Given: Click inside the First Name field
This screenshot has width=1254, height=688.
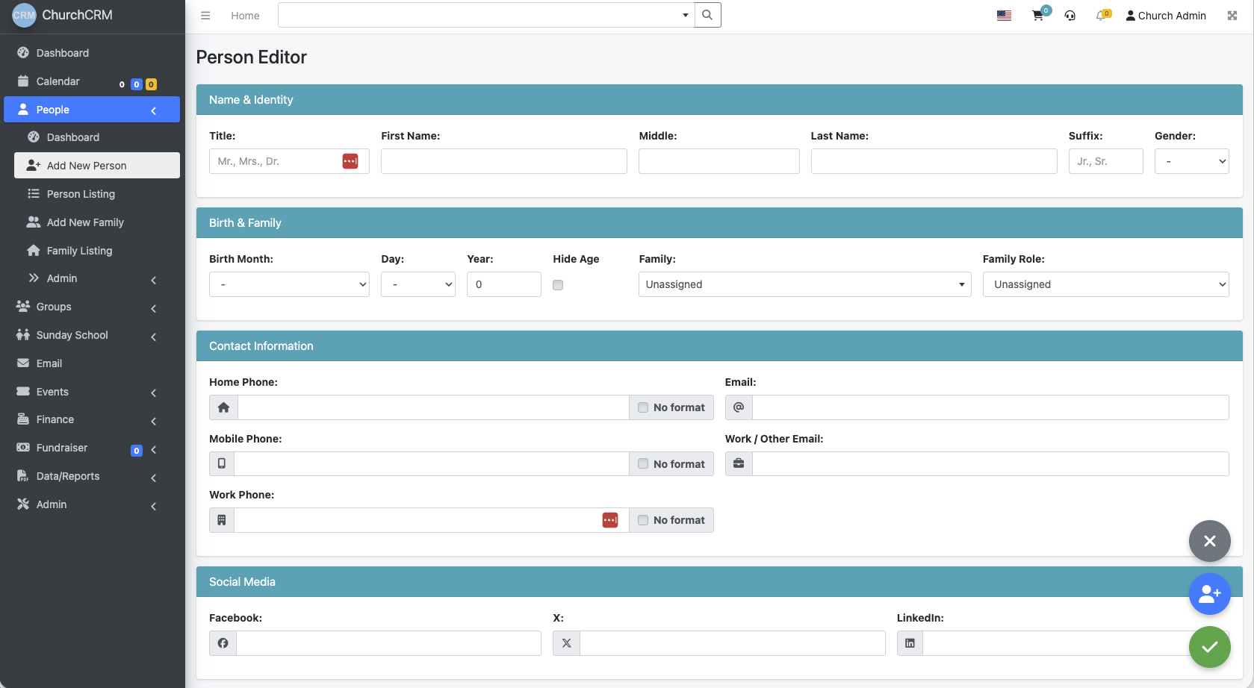Looking at the screenshot, I should tap(503, 160).
